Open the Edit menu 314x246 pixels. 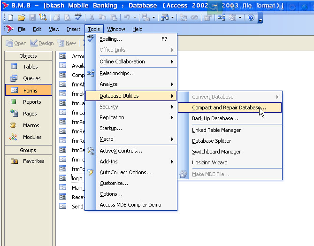[x=37, y=29]
